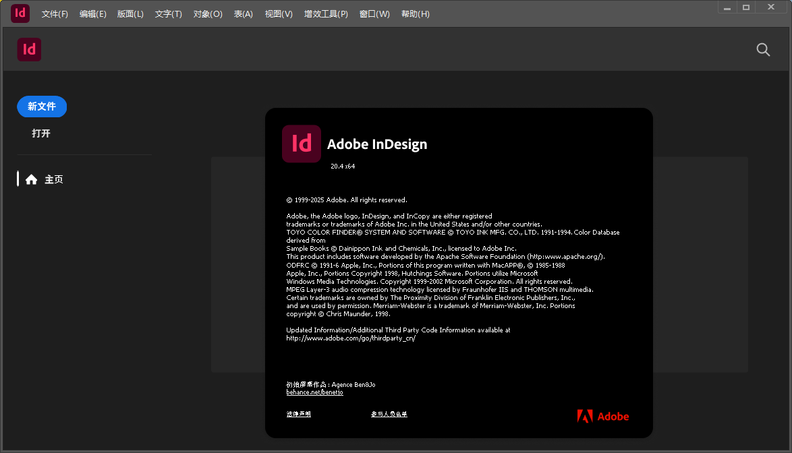The image size is (792, 453).
Task: Open the search magnifier icon
Action: tap(763, 49)
